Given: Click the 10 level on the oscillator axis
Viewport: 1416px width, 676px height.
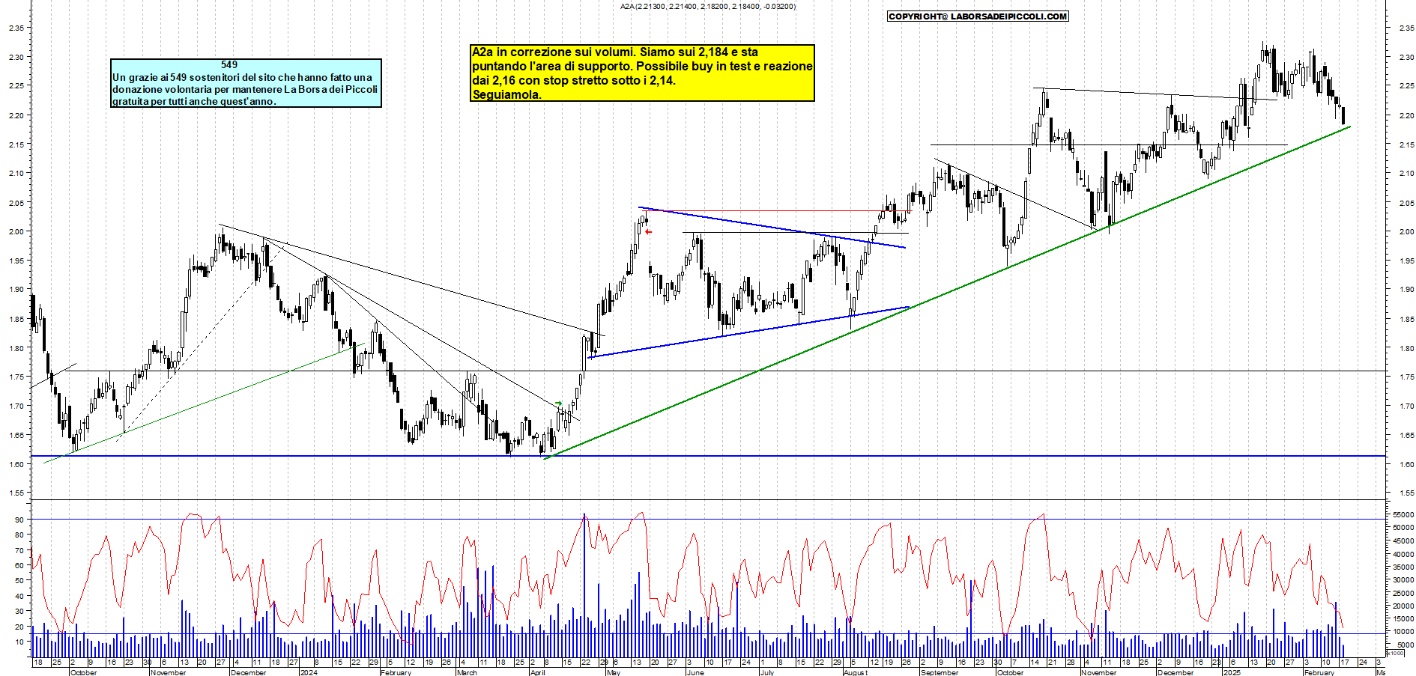Looking at the screenshot, I should click(x=19, y=642).
